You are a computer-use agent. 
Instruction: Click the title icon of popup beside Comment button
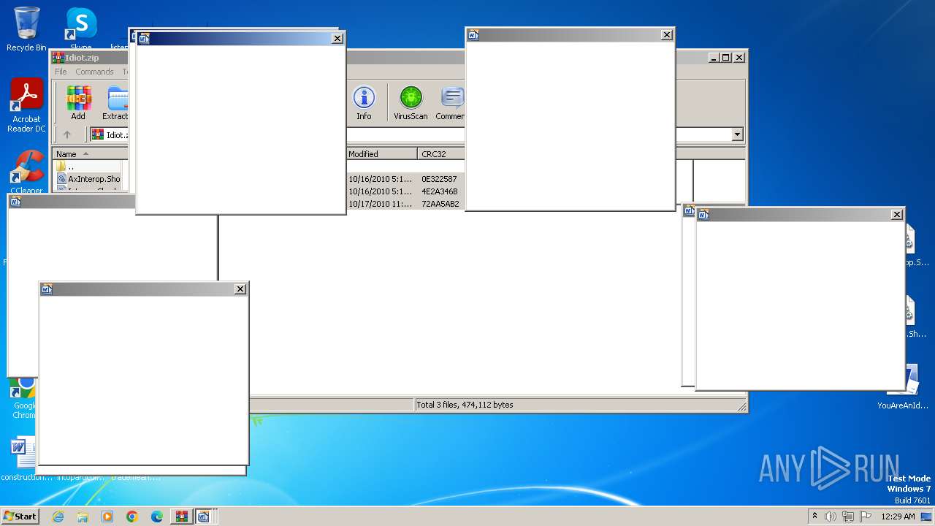pyautogui.click(x=473, y=35)
